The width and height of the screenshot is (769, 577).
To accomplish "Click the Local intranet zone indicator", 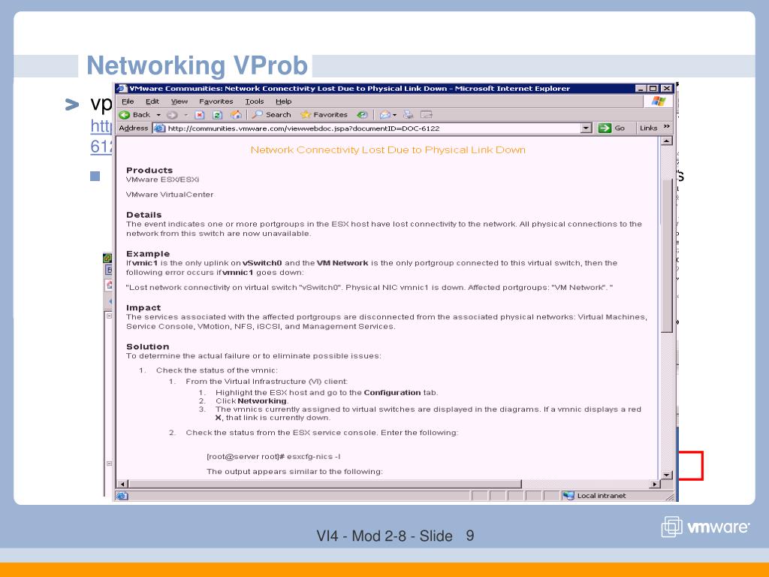I will pos(595,496).
